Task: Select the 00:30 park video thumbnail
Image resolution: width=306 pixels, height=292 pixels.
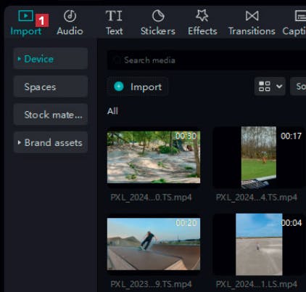Action: (154, 157)
